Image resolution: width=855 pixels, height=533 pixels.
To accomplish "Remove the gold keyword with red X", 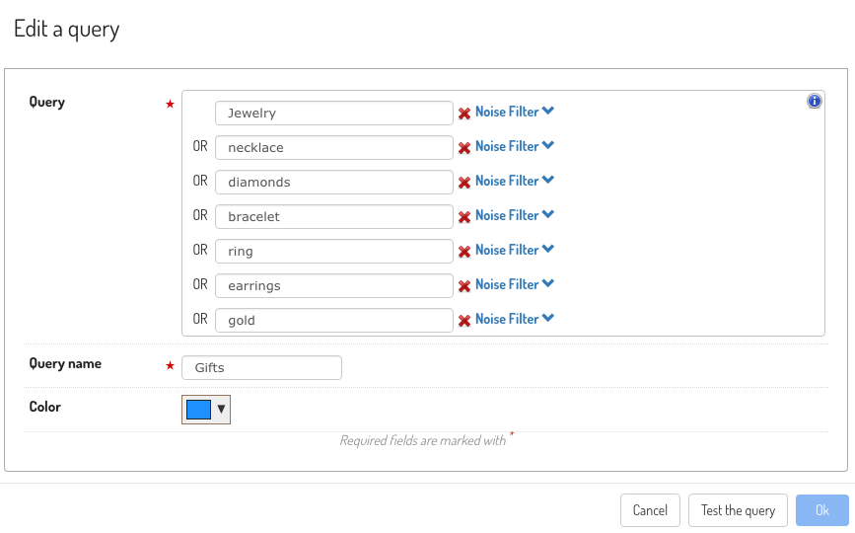I will [464, 321].
